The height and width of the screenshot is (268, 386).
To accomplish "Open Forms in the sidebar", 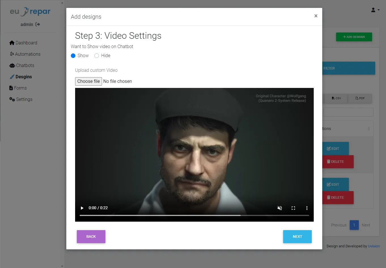I will [x=18, y=88].
